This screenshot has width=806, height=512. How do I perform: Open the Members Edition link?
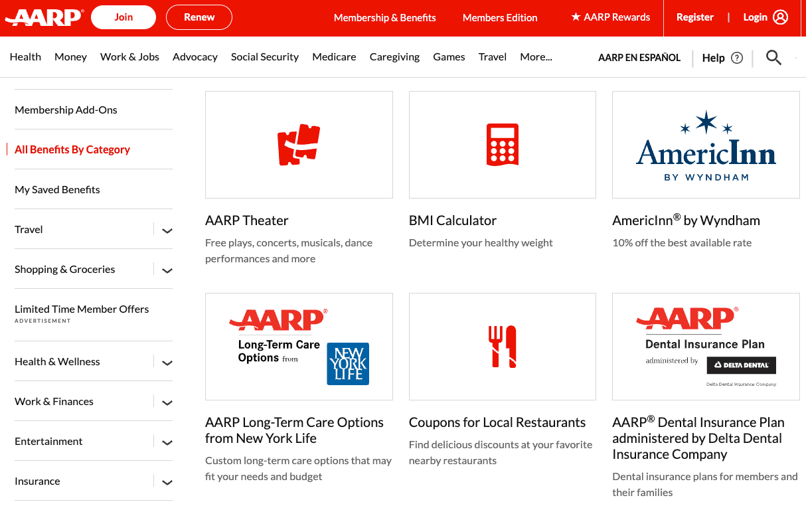point(500,18)
